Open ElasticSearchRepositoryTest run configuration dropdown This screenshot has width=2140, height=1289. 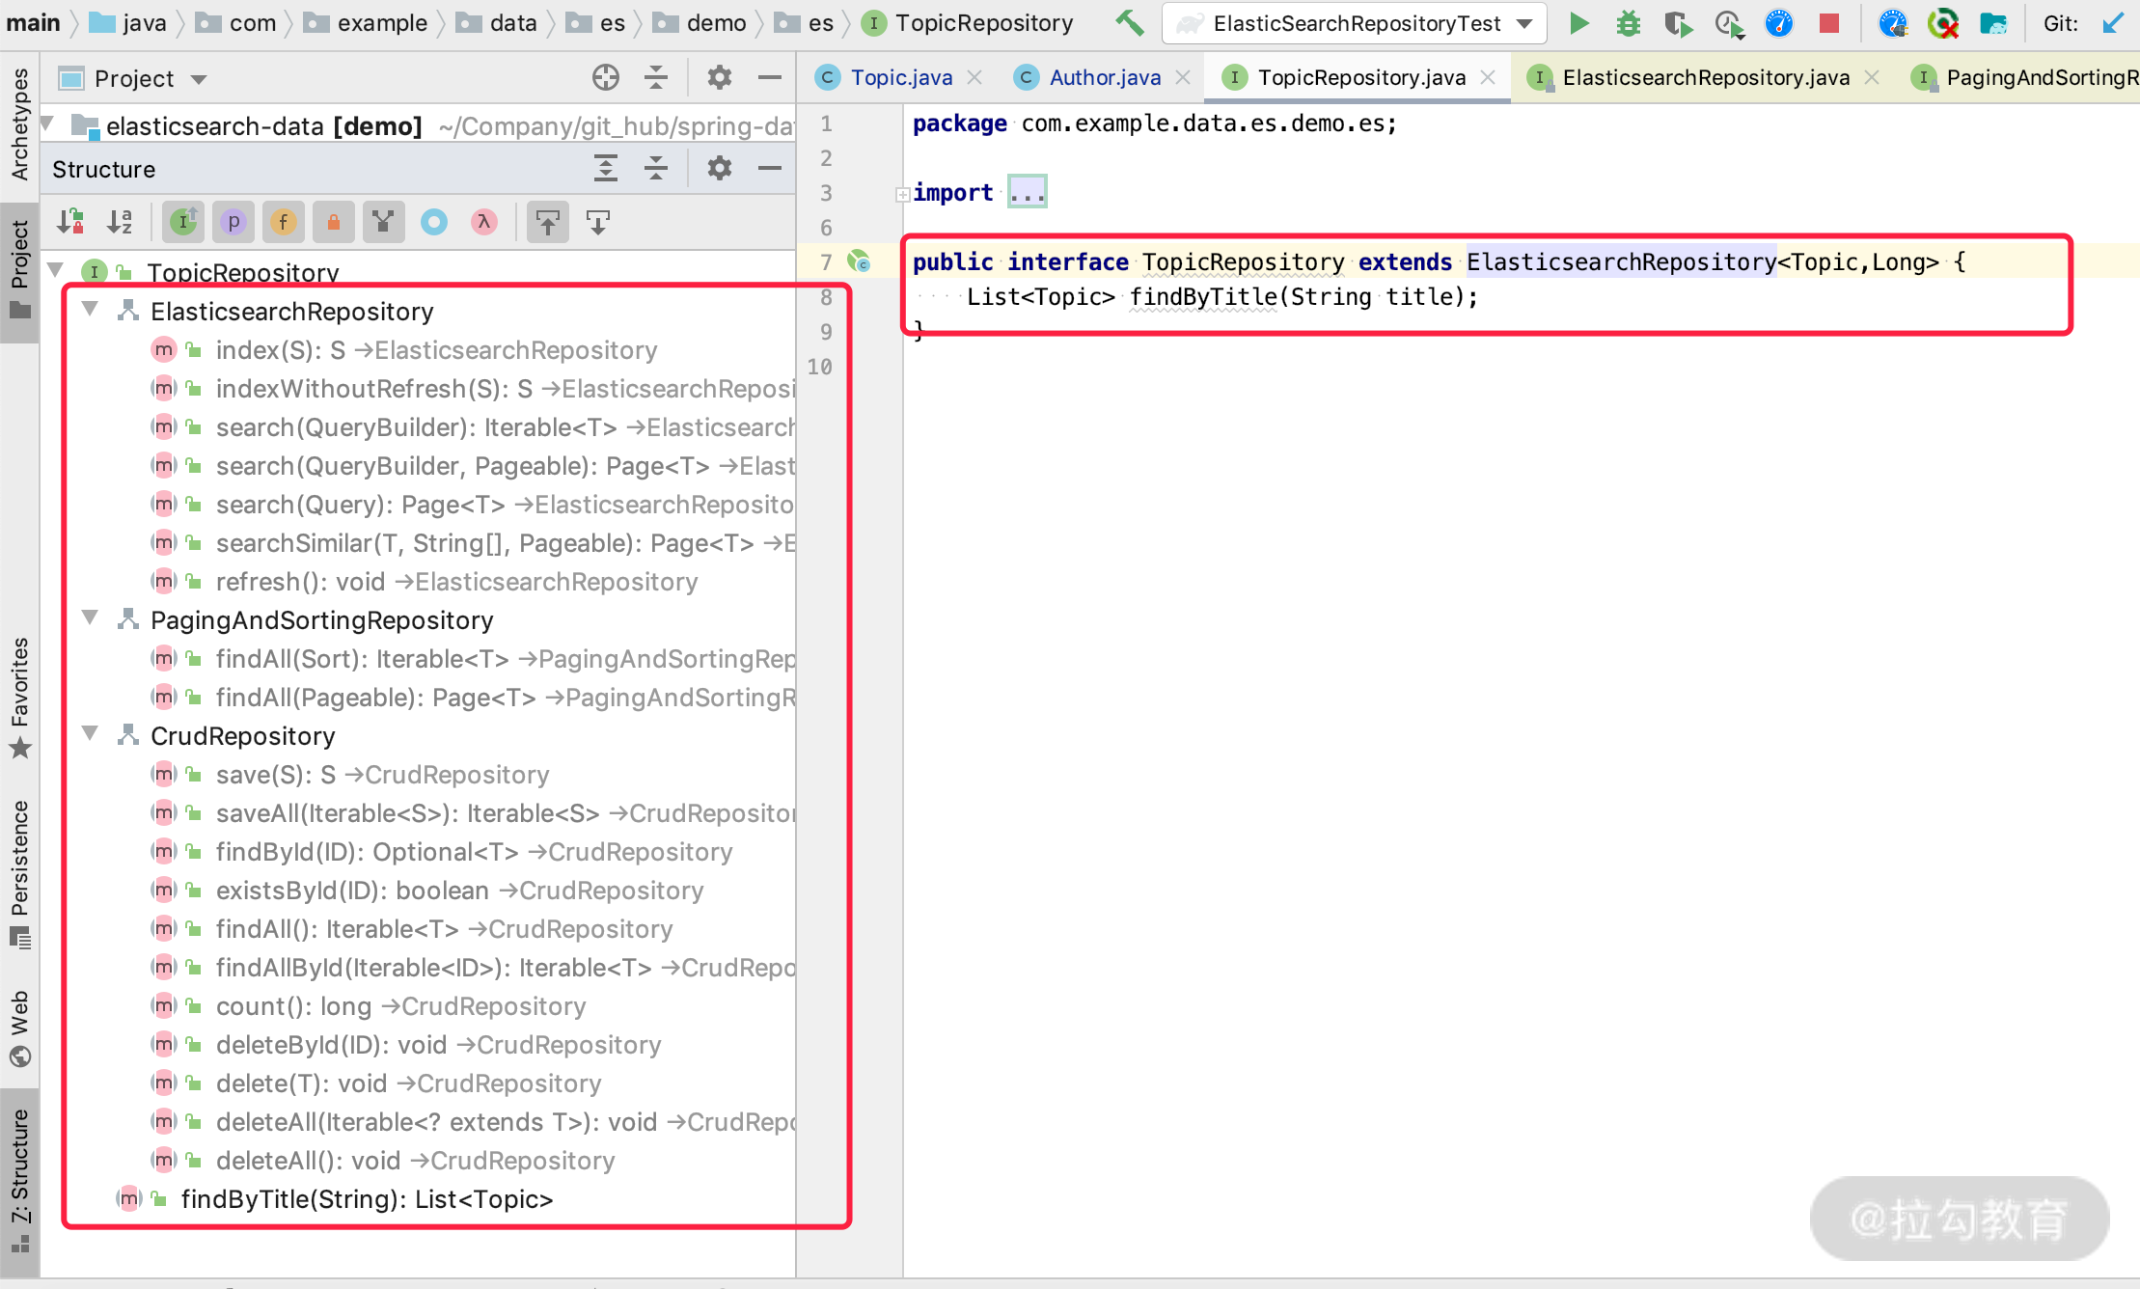[x=1356, y=23]
